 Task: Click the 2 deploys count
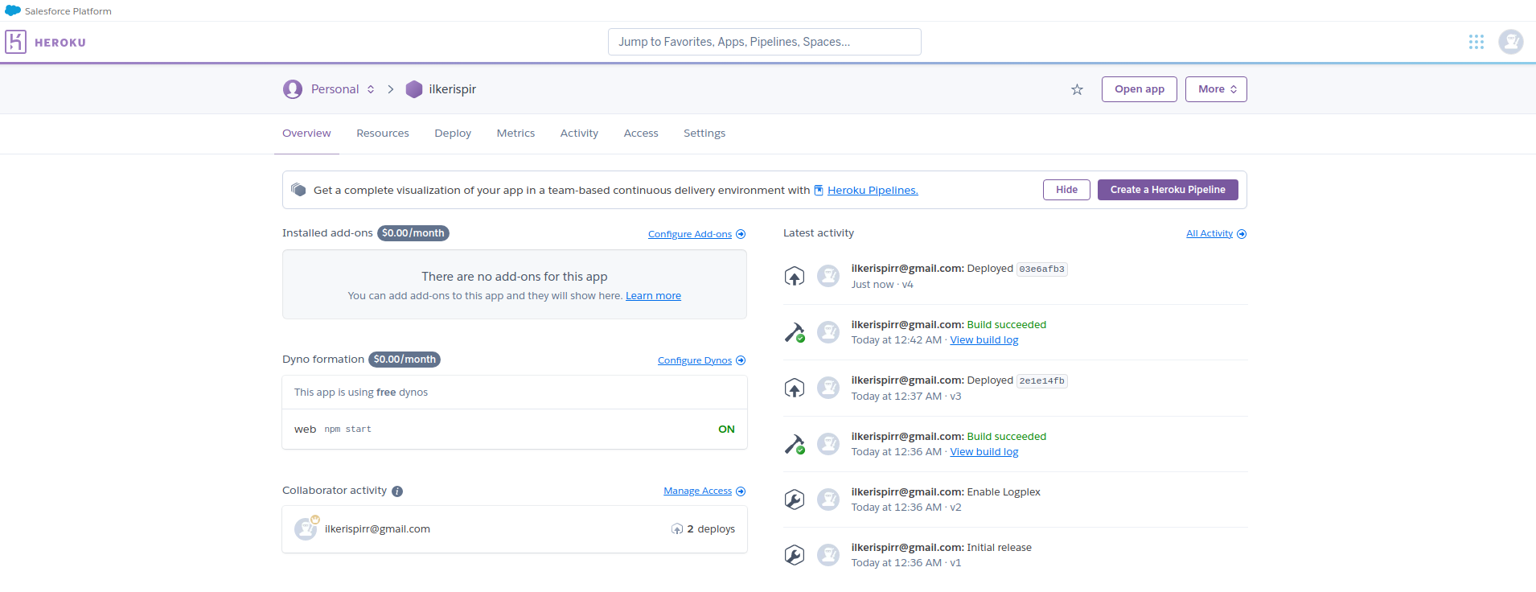pos(711,529)
